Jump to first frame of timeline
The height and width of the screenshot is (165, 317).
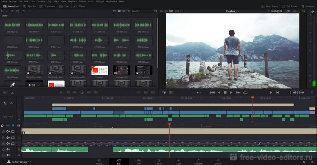[212, 92]
